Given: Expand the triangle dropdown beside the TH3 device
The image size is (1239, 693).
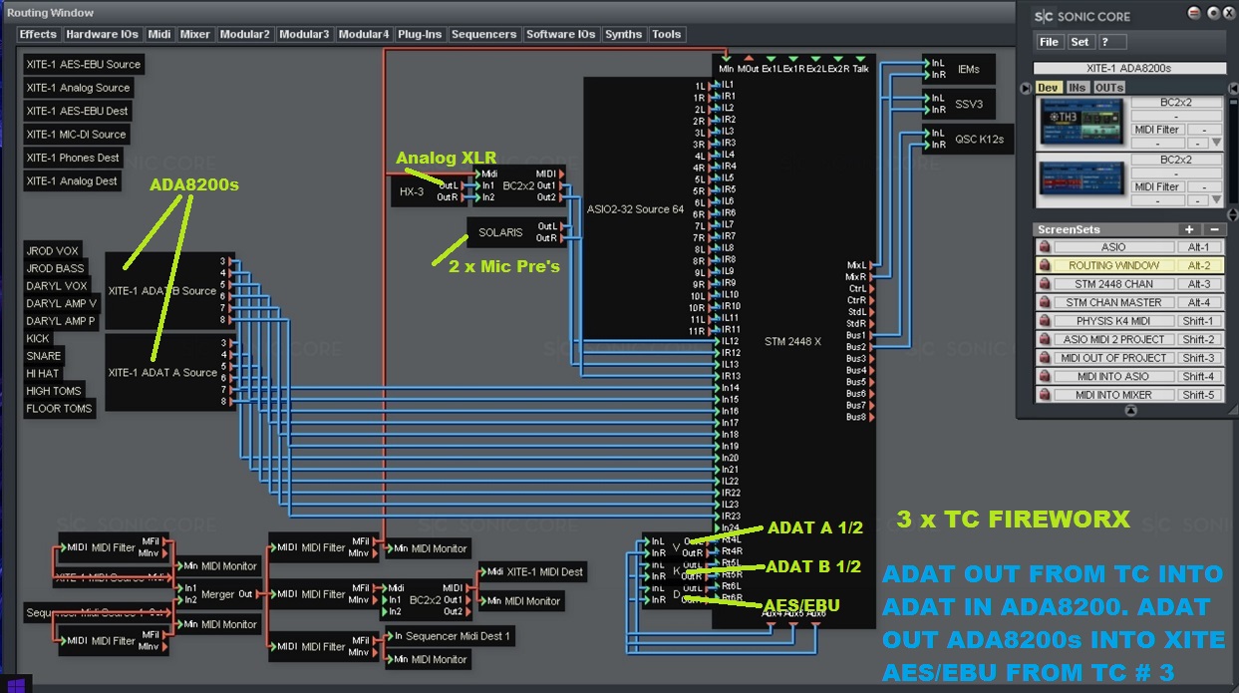Looking at the screenshot, I should click(x=1215, y=143).
